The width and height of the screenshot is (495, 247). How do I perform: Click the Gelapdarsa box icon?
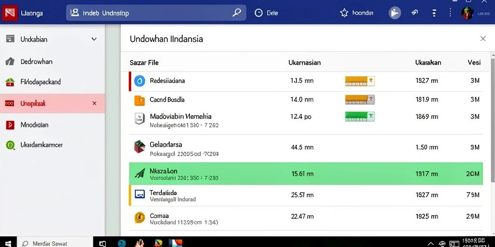pyautogui.click(x=140, y=147)
